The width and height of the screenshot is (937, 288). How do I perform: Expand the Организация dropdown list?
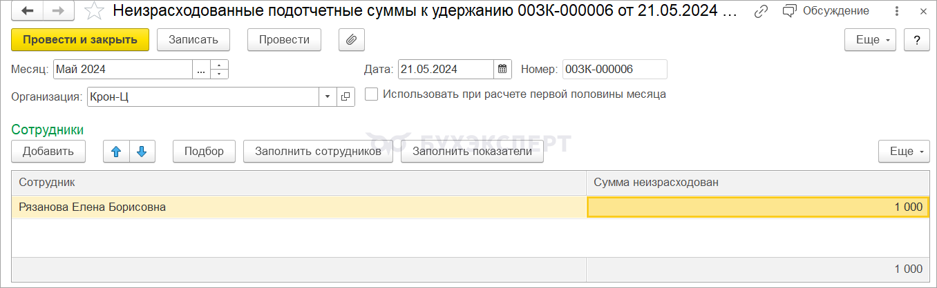coord(328,97)
